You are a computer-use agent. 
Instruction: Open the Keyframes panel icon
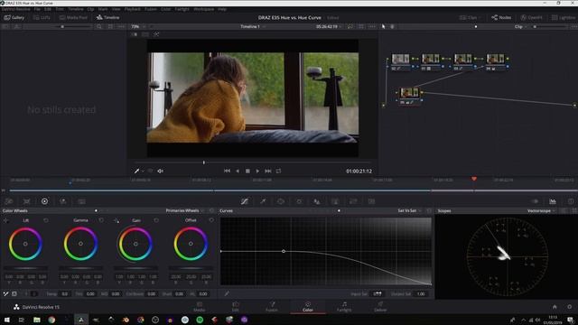coord(535,201)
